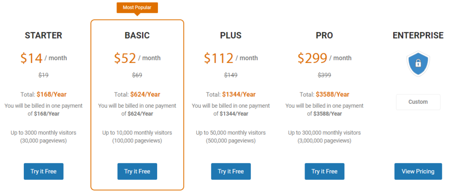Click the ENTERPRISE plan heading

coord(418,35)
